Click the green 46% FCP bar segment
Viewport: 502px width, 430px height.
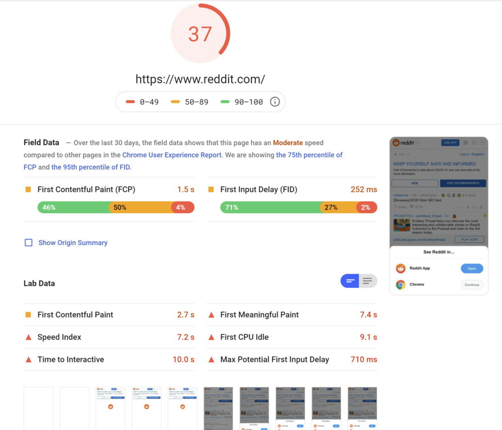(74, 207)
